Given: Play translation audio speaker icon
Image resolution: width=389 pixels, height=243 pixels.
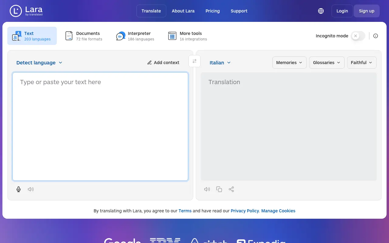Looking at the screenshot, I should (207, 189).
